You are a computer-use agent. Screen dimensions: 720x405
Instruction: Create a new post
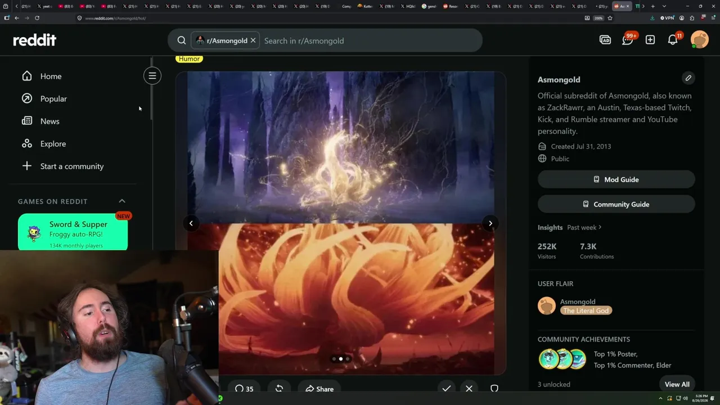(650, 40)
